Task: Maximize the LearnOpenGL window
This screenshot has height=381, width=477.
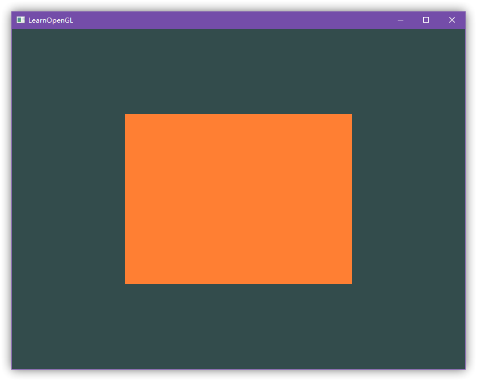Action: click(426, 20)
